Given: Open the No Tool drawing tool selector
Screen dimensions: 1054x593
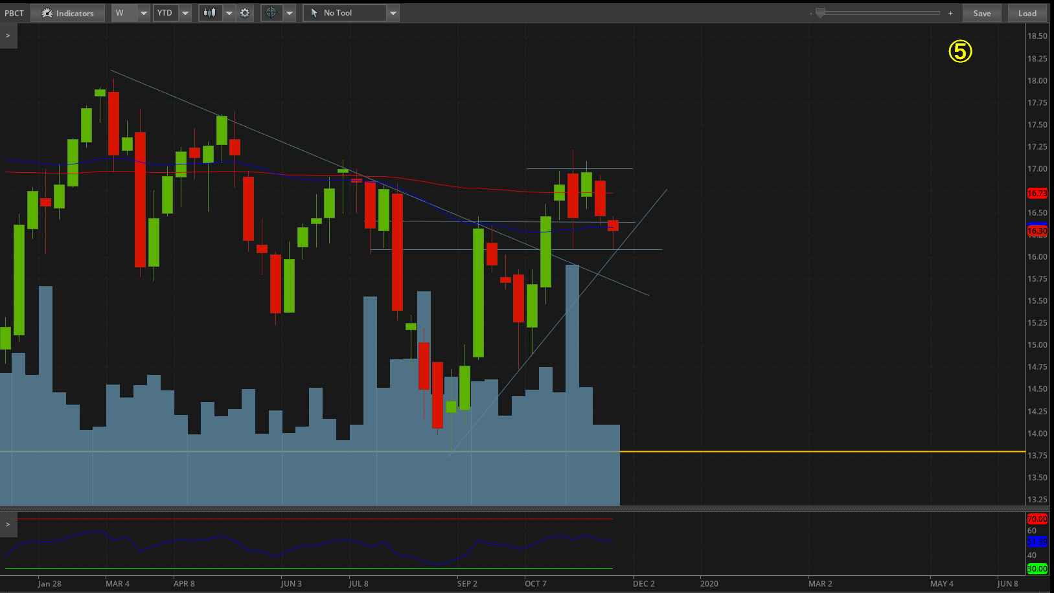Looking at the screenshot, I should pos(345,13).
